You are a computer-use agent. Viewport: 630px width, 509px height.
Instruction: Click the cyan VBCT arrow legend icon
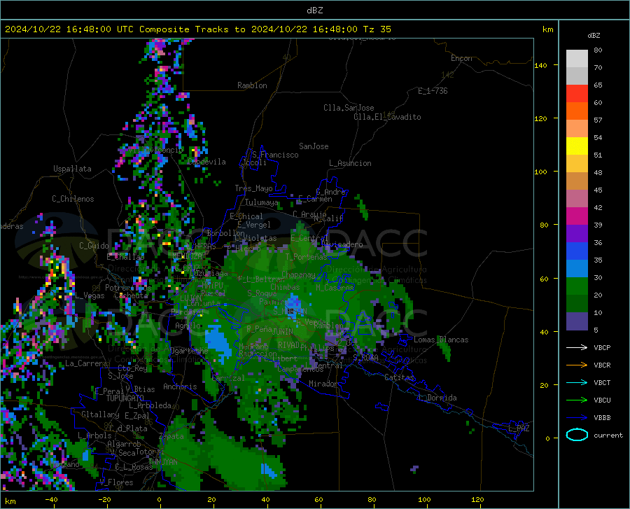click(x=577, y=382)
